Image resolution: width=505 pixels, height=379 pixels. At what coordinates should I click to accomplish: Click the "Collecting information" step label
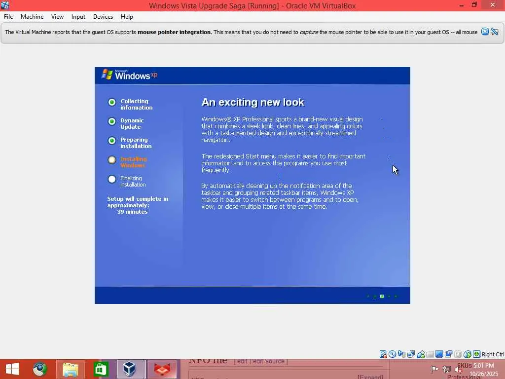(x=136, y=105)
